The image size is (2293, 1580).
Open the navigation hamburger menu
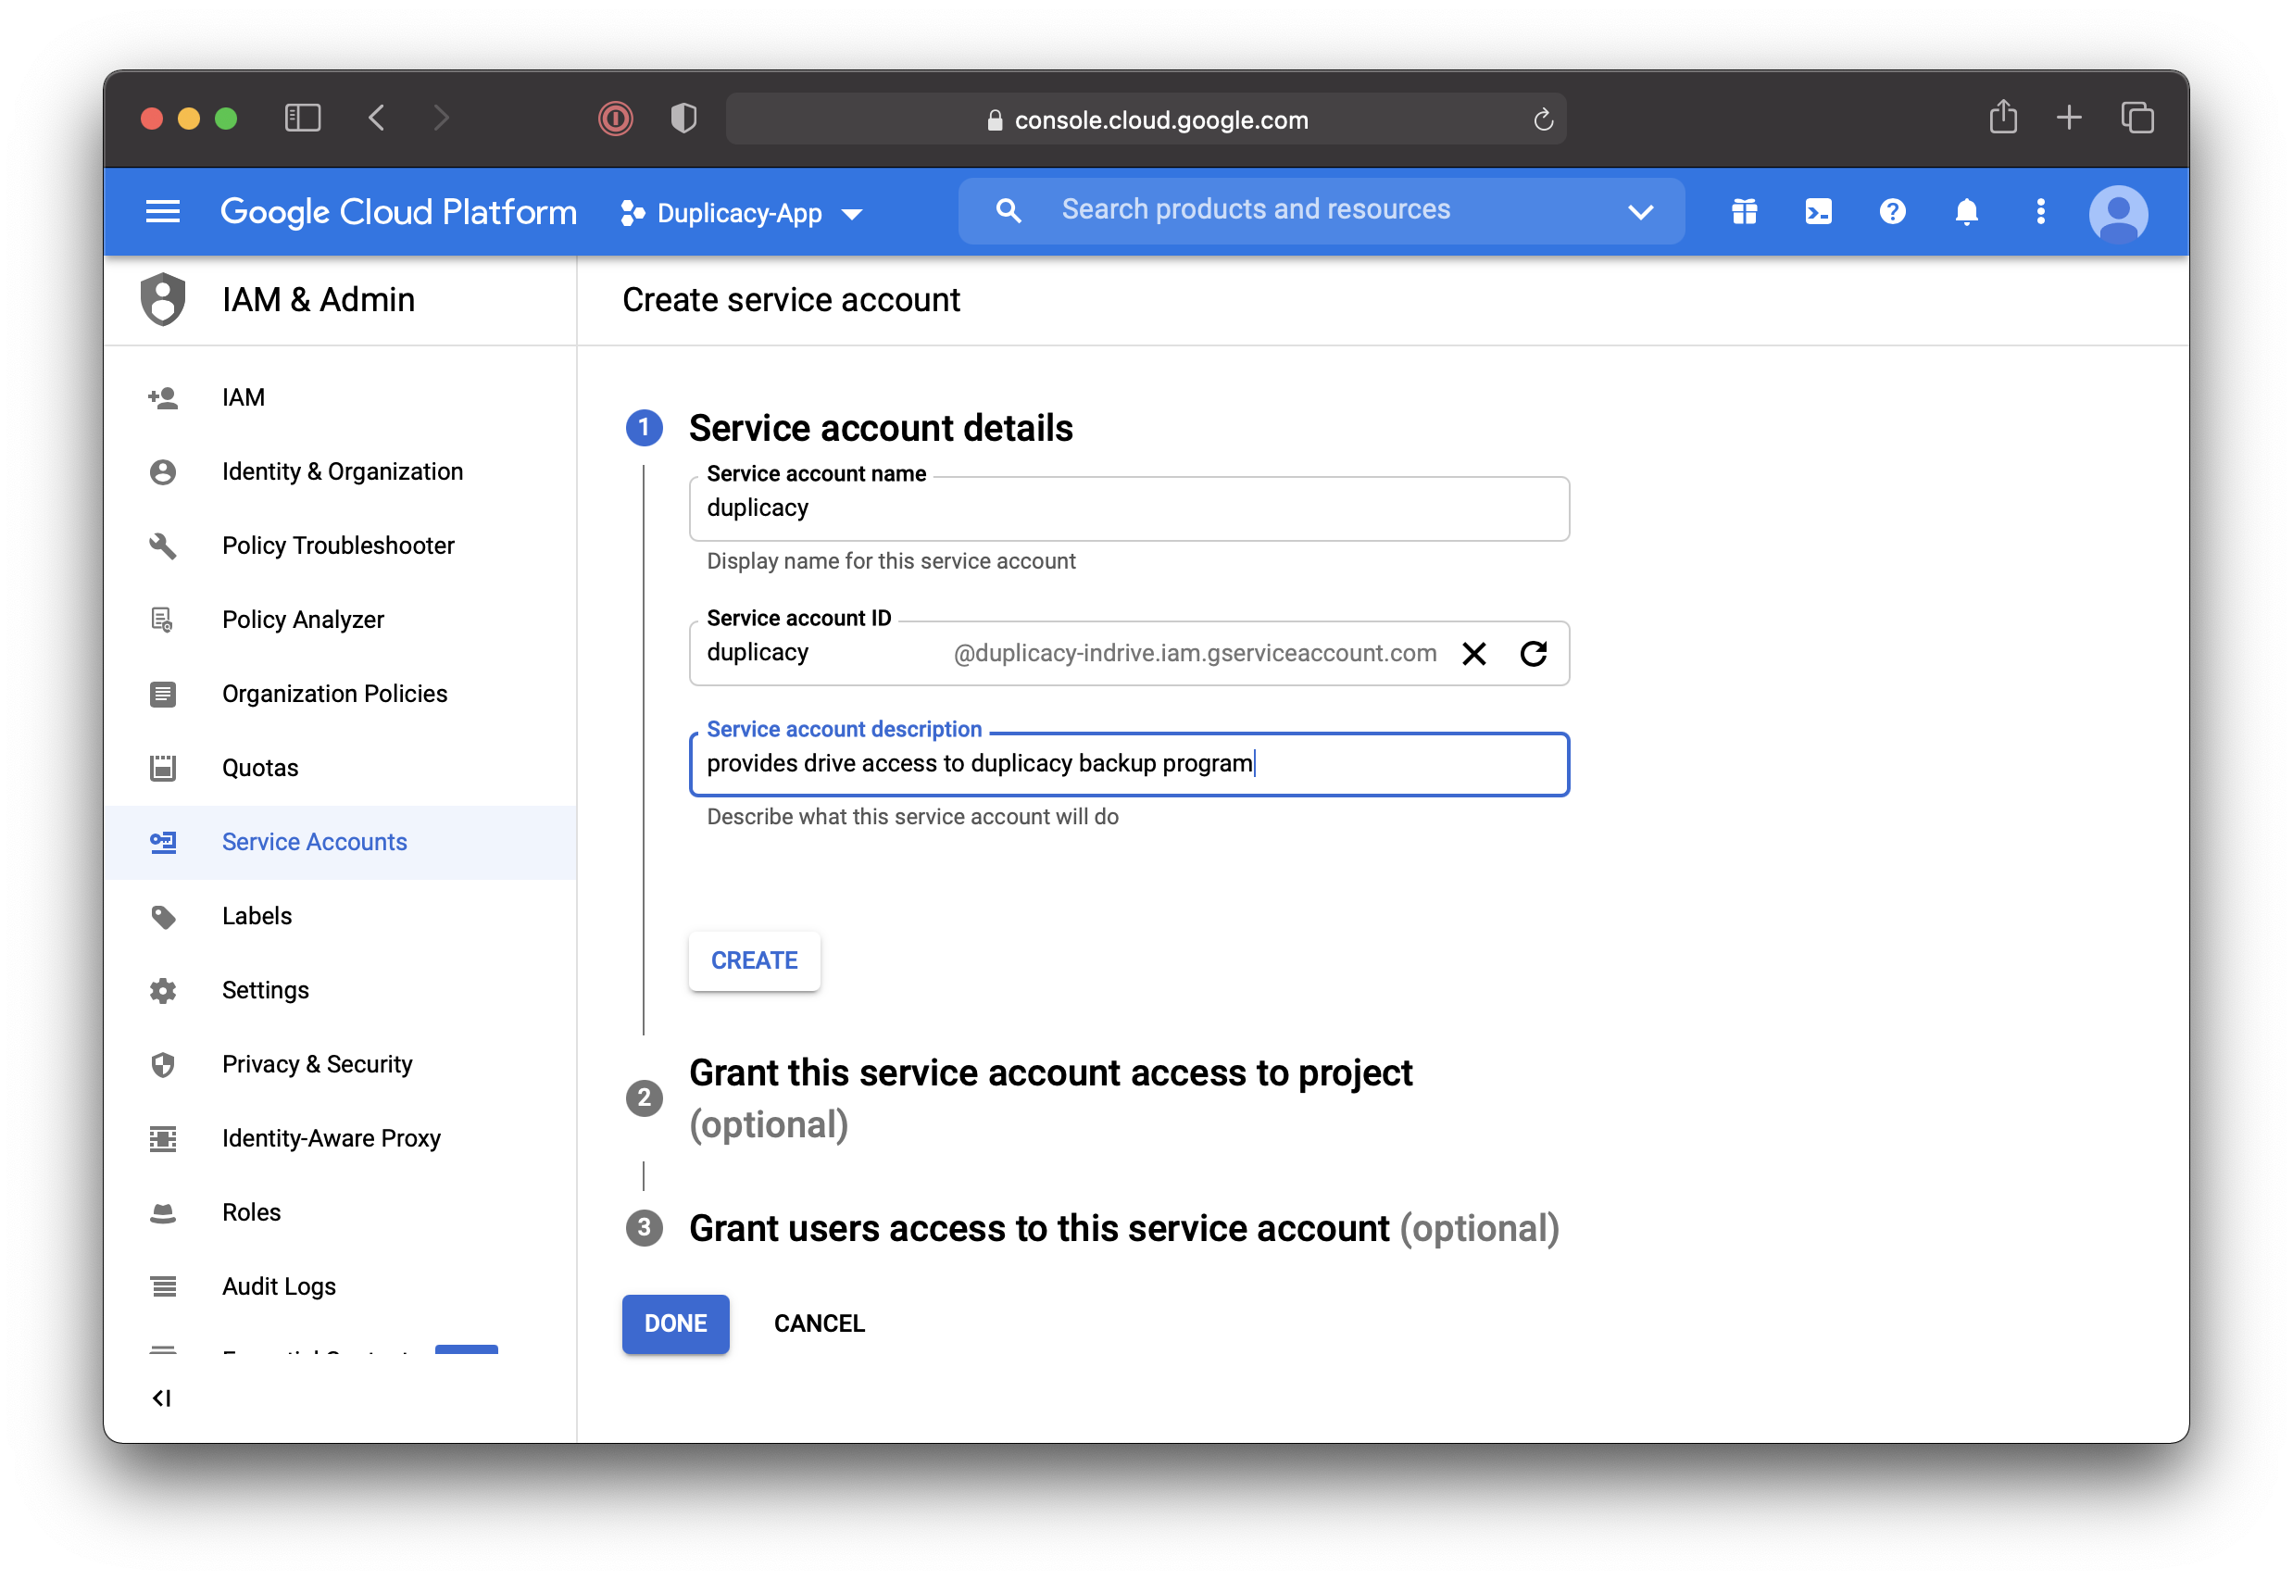tap(162, 211)
